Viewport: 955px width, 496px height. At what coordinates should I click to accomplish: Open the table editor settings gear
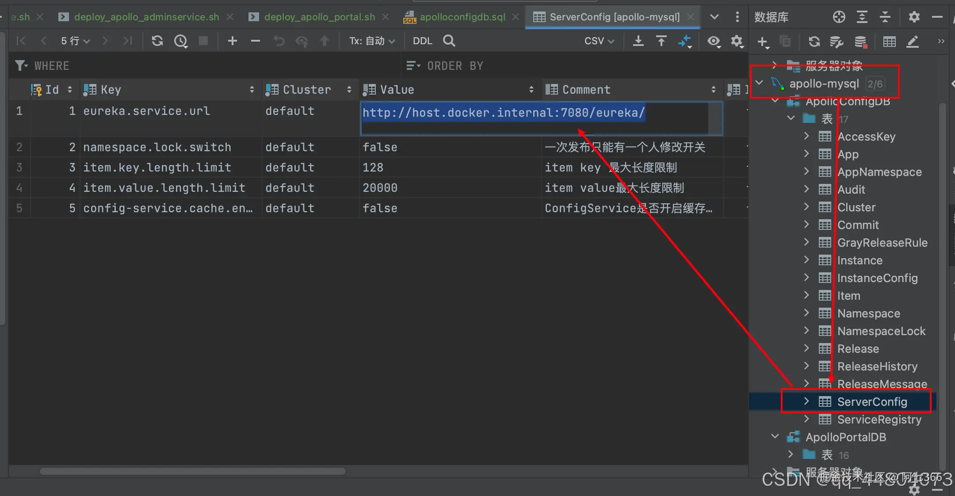(x=737, y=41)
